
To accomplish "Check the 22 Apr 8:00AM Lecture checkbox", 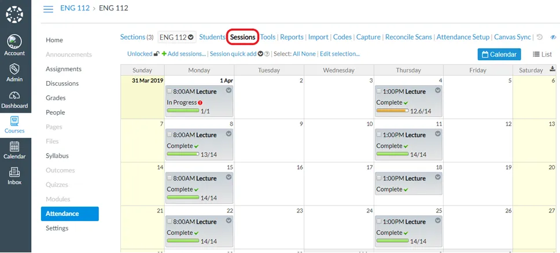I will click(x=170, y=222).
